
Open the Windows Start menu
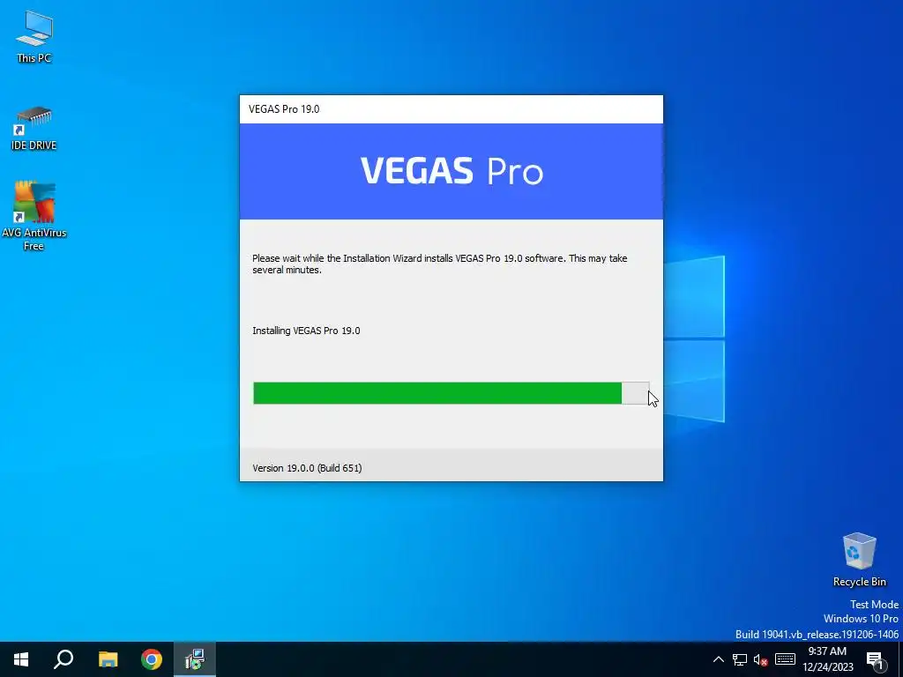[x=21, y=659]
